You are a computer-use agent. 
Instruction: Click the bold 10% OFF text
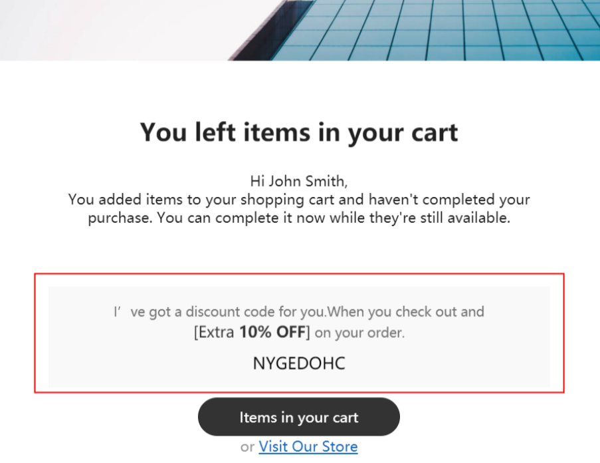point(272,332)
